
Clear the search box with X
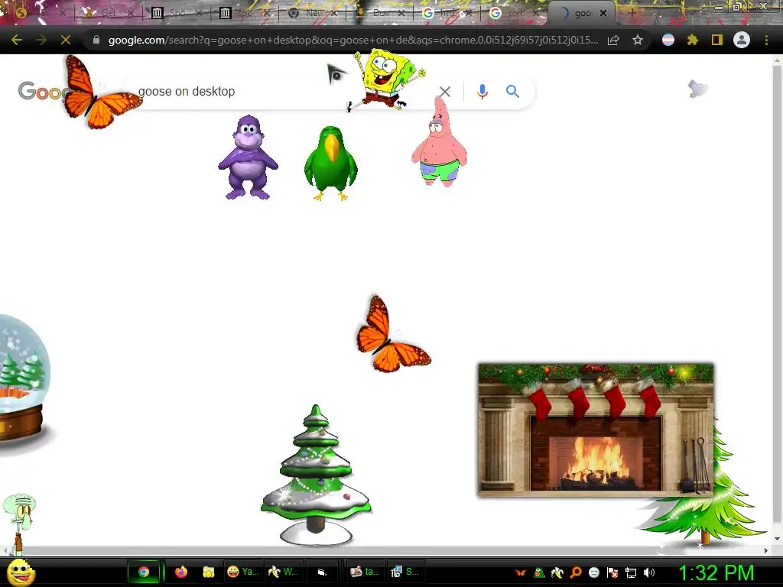(x=445, y=92)
